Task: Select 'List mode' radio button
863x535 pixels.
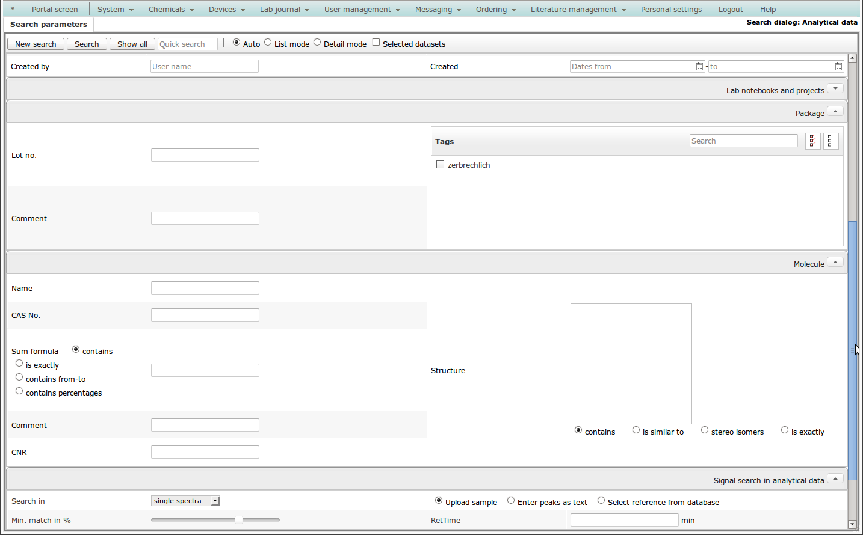Action: (x=268, y=43)
